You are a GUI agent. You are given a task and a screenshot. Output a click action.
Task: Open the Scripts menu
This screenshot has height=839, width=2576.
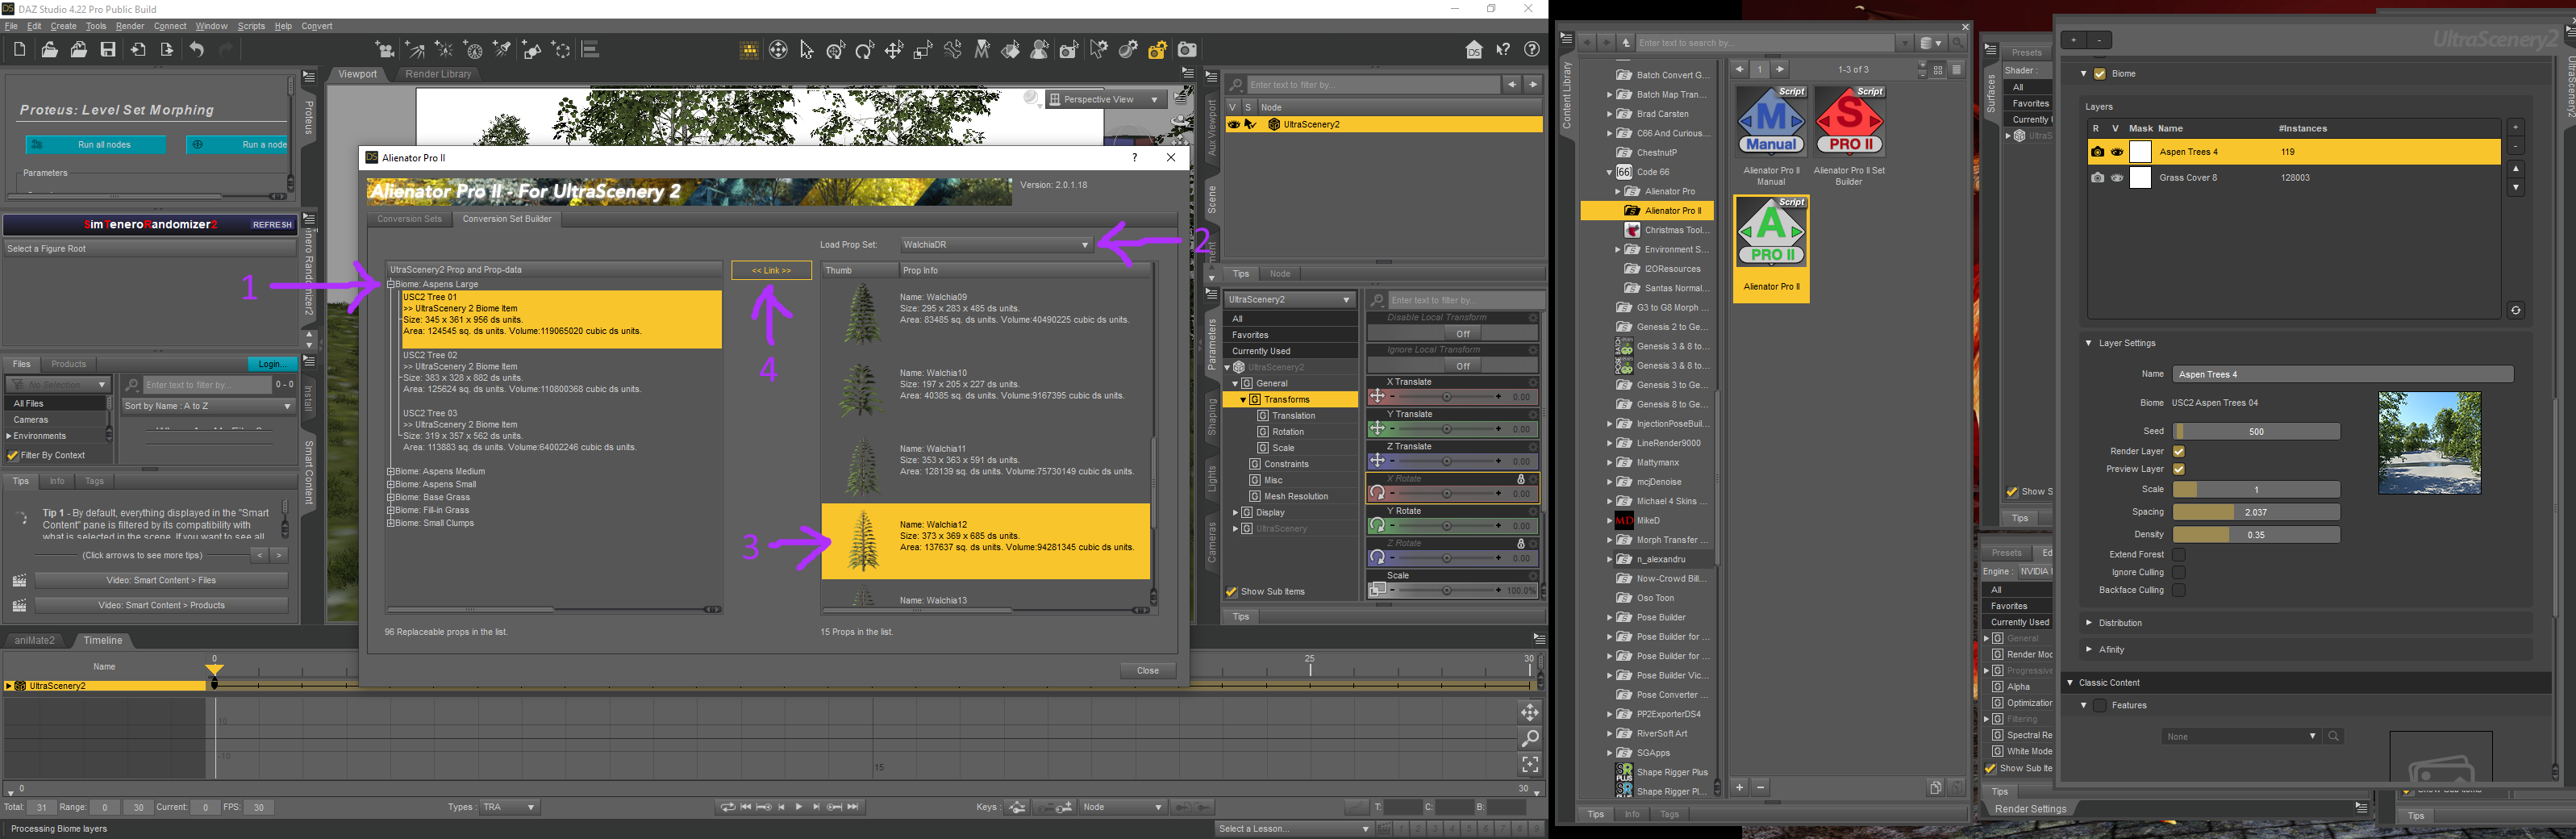click(x=251, y=26)
